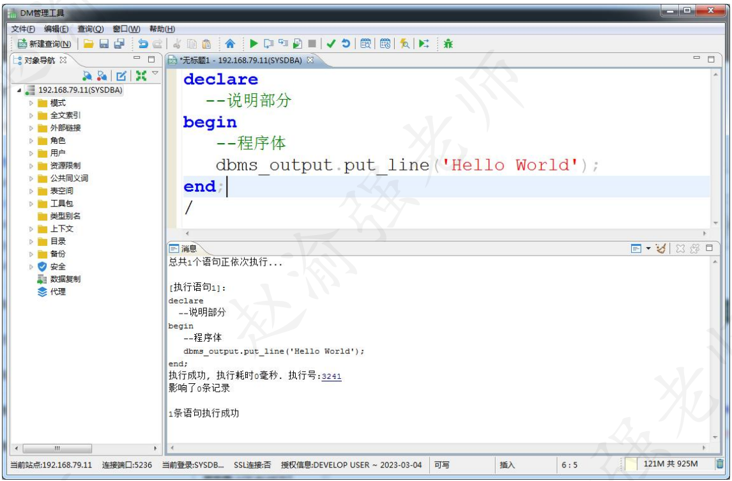Select the 无标题1 query editor tab

(x=240, y=60)
